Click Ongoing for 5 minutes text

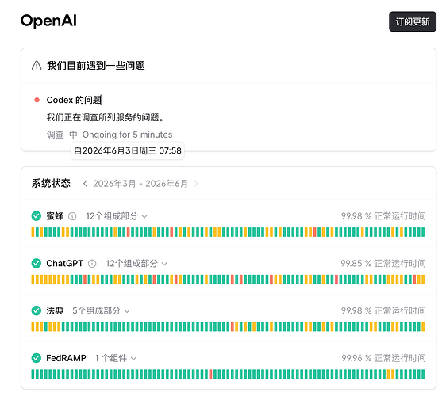pyautogui.click(x=127, y=135)
